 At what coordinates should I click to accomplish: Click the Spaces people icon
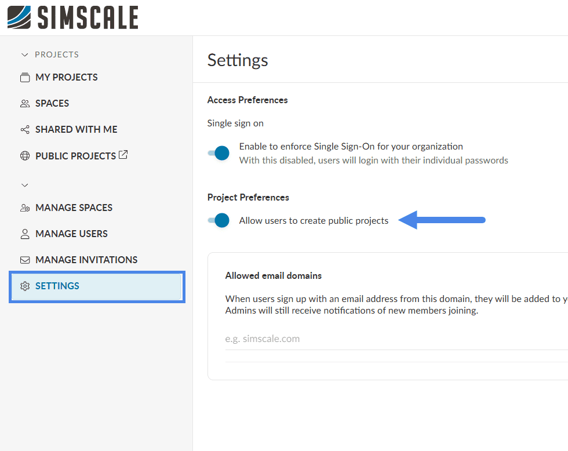(25, 103)
